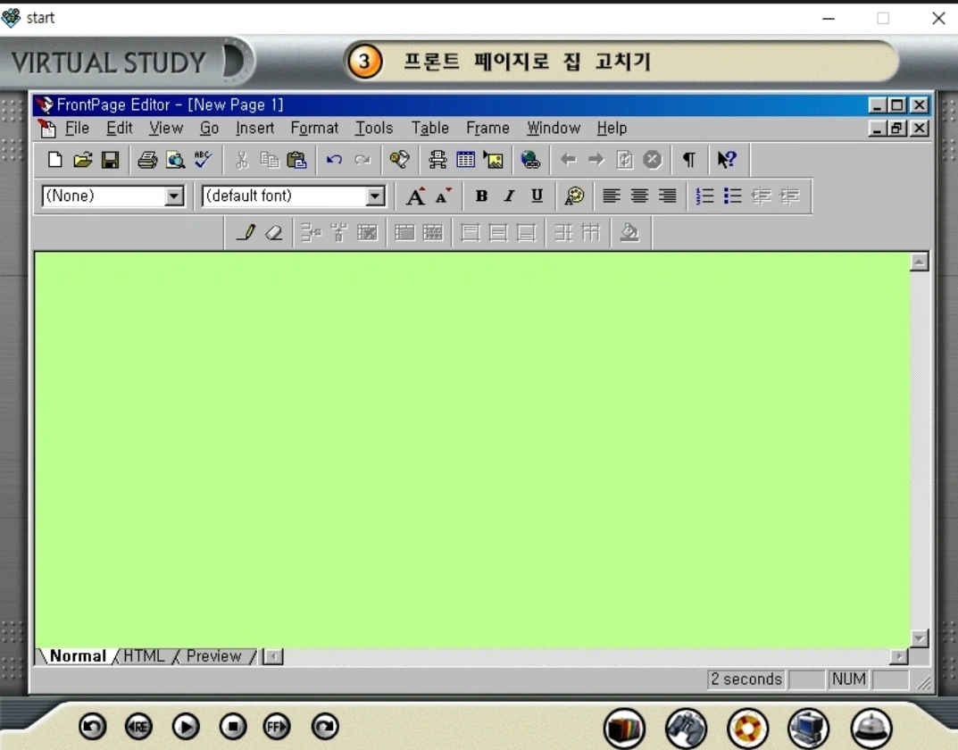Click the Spell Check icon
This screenshot has height=750, width=958.
point(203,160)
